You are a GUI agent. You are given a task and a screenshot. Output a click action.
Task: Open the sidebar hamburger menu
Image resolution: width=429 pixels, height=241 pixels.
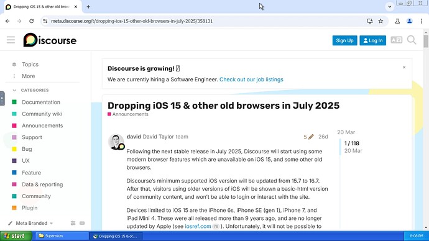(x=11, y=40)
